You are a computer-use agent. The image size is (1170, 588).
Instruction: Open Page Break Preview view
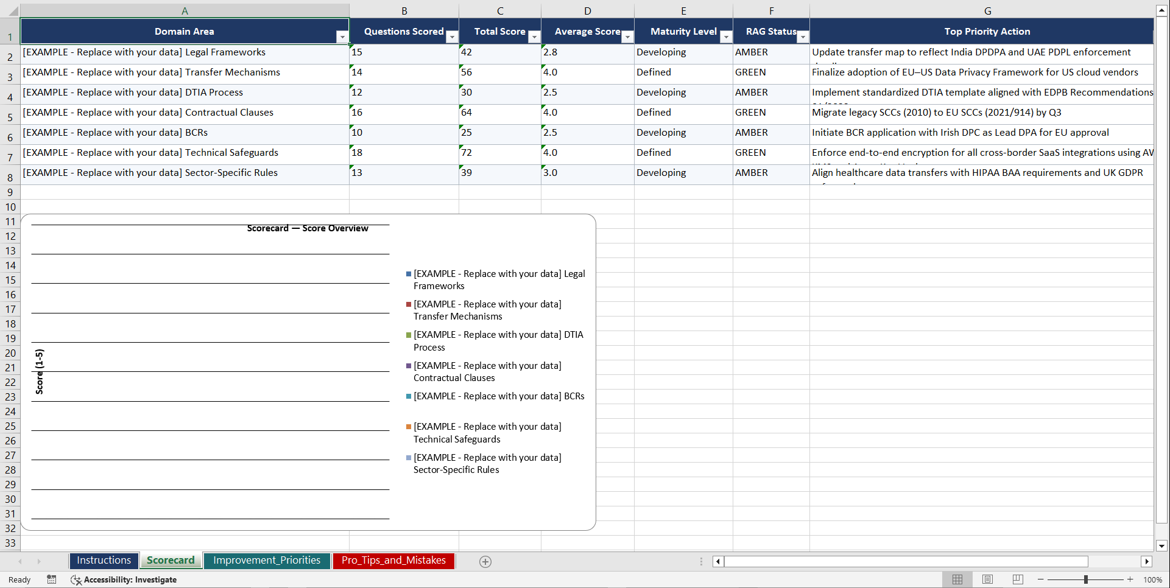point(1017,579)
